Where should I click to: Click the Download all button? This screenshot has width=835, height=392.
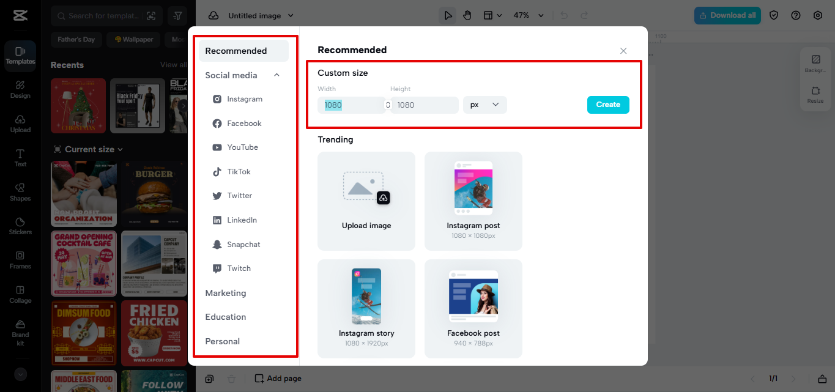point(727,15)
